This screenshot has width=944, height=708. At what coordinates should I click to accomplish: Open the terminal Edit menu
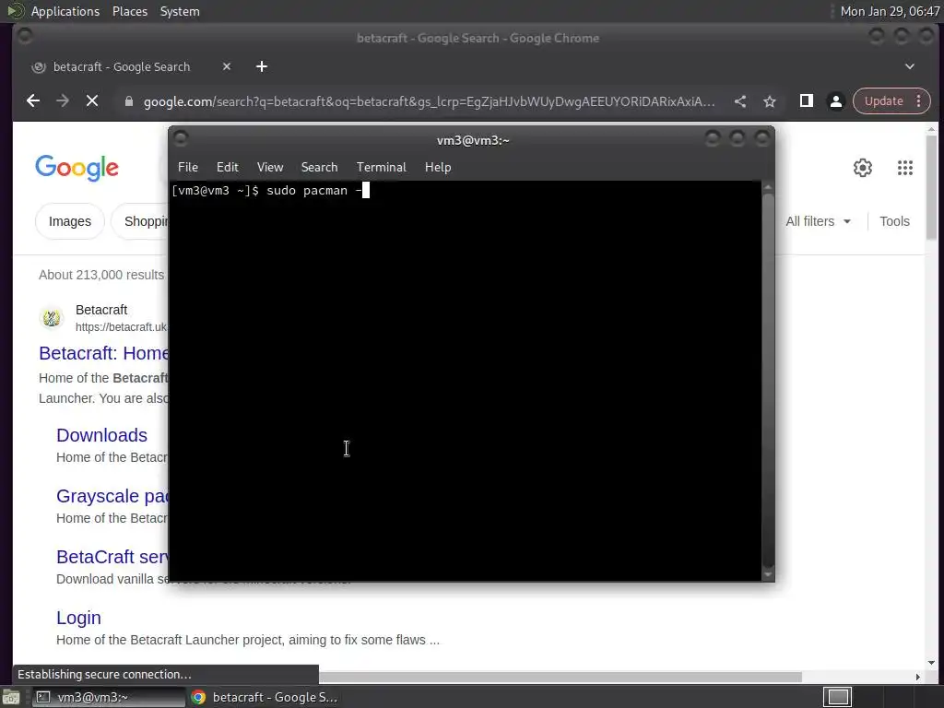click(228, 168)
